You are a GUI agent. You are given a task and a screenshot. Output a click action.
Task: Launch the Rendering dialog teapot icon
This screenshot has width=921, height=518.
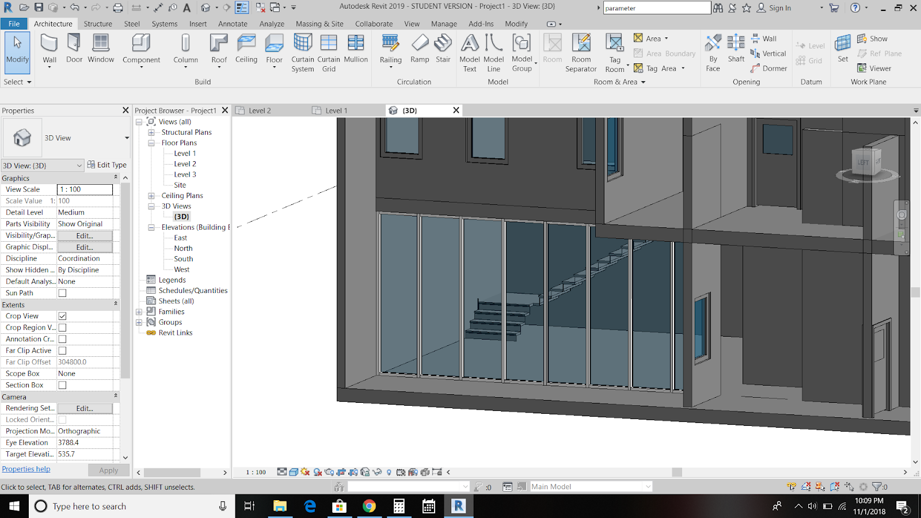tap(329, 471)
